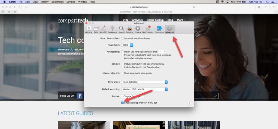Viewport: 278px width, 129px height.
Task: Click the battery status icon
Action: [x=244, y=2]
